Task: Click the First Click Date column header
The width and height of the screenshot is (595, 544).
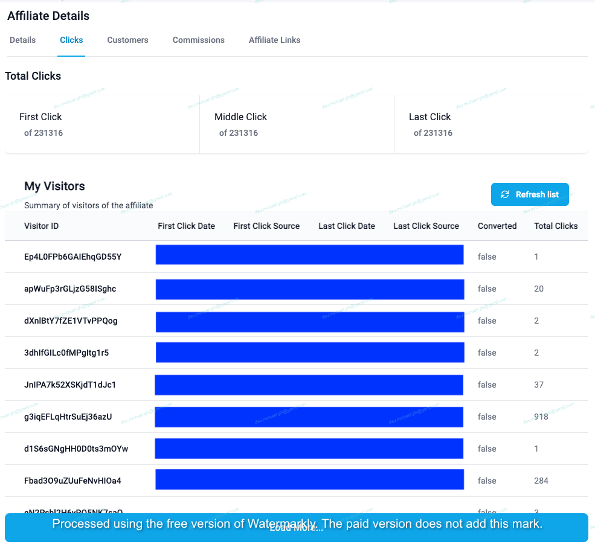Action: [186, 226]
